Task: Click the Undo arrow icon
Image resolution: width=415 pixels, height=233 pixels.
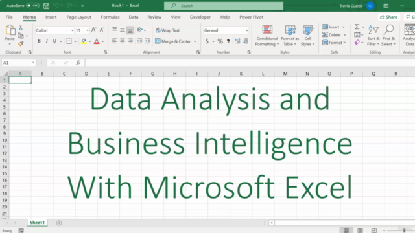Action: 56,6
